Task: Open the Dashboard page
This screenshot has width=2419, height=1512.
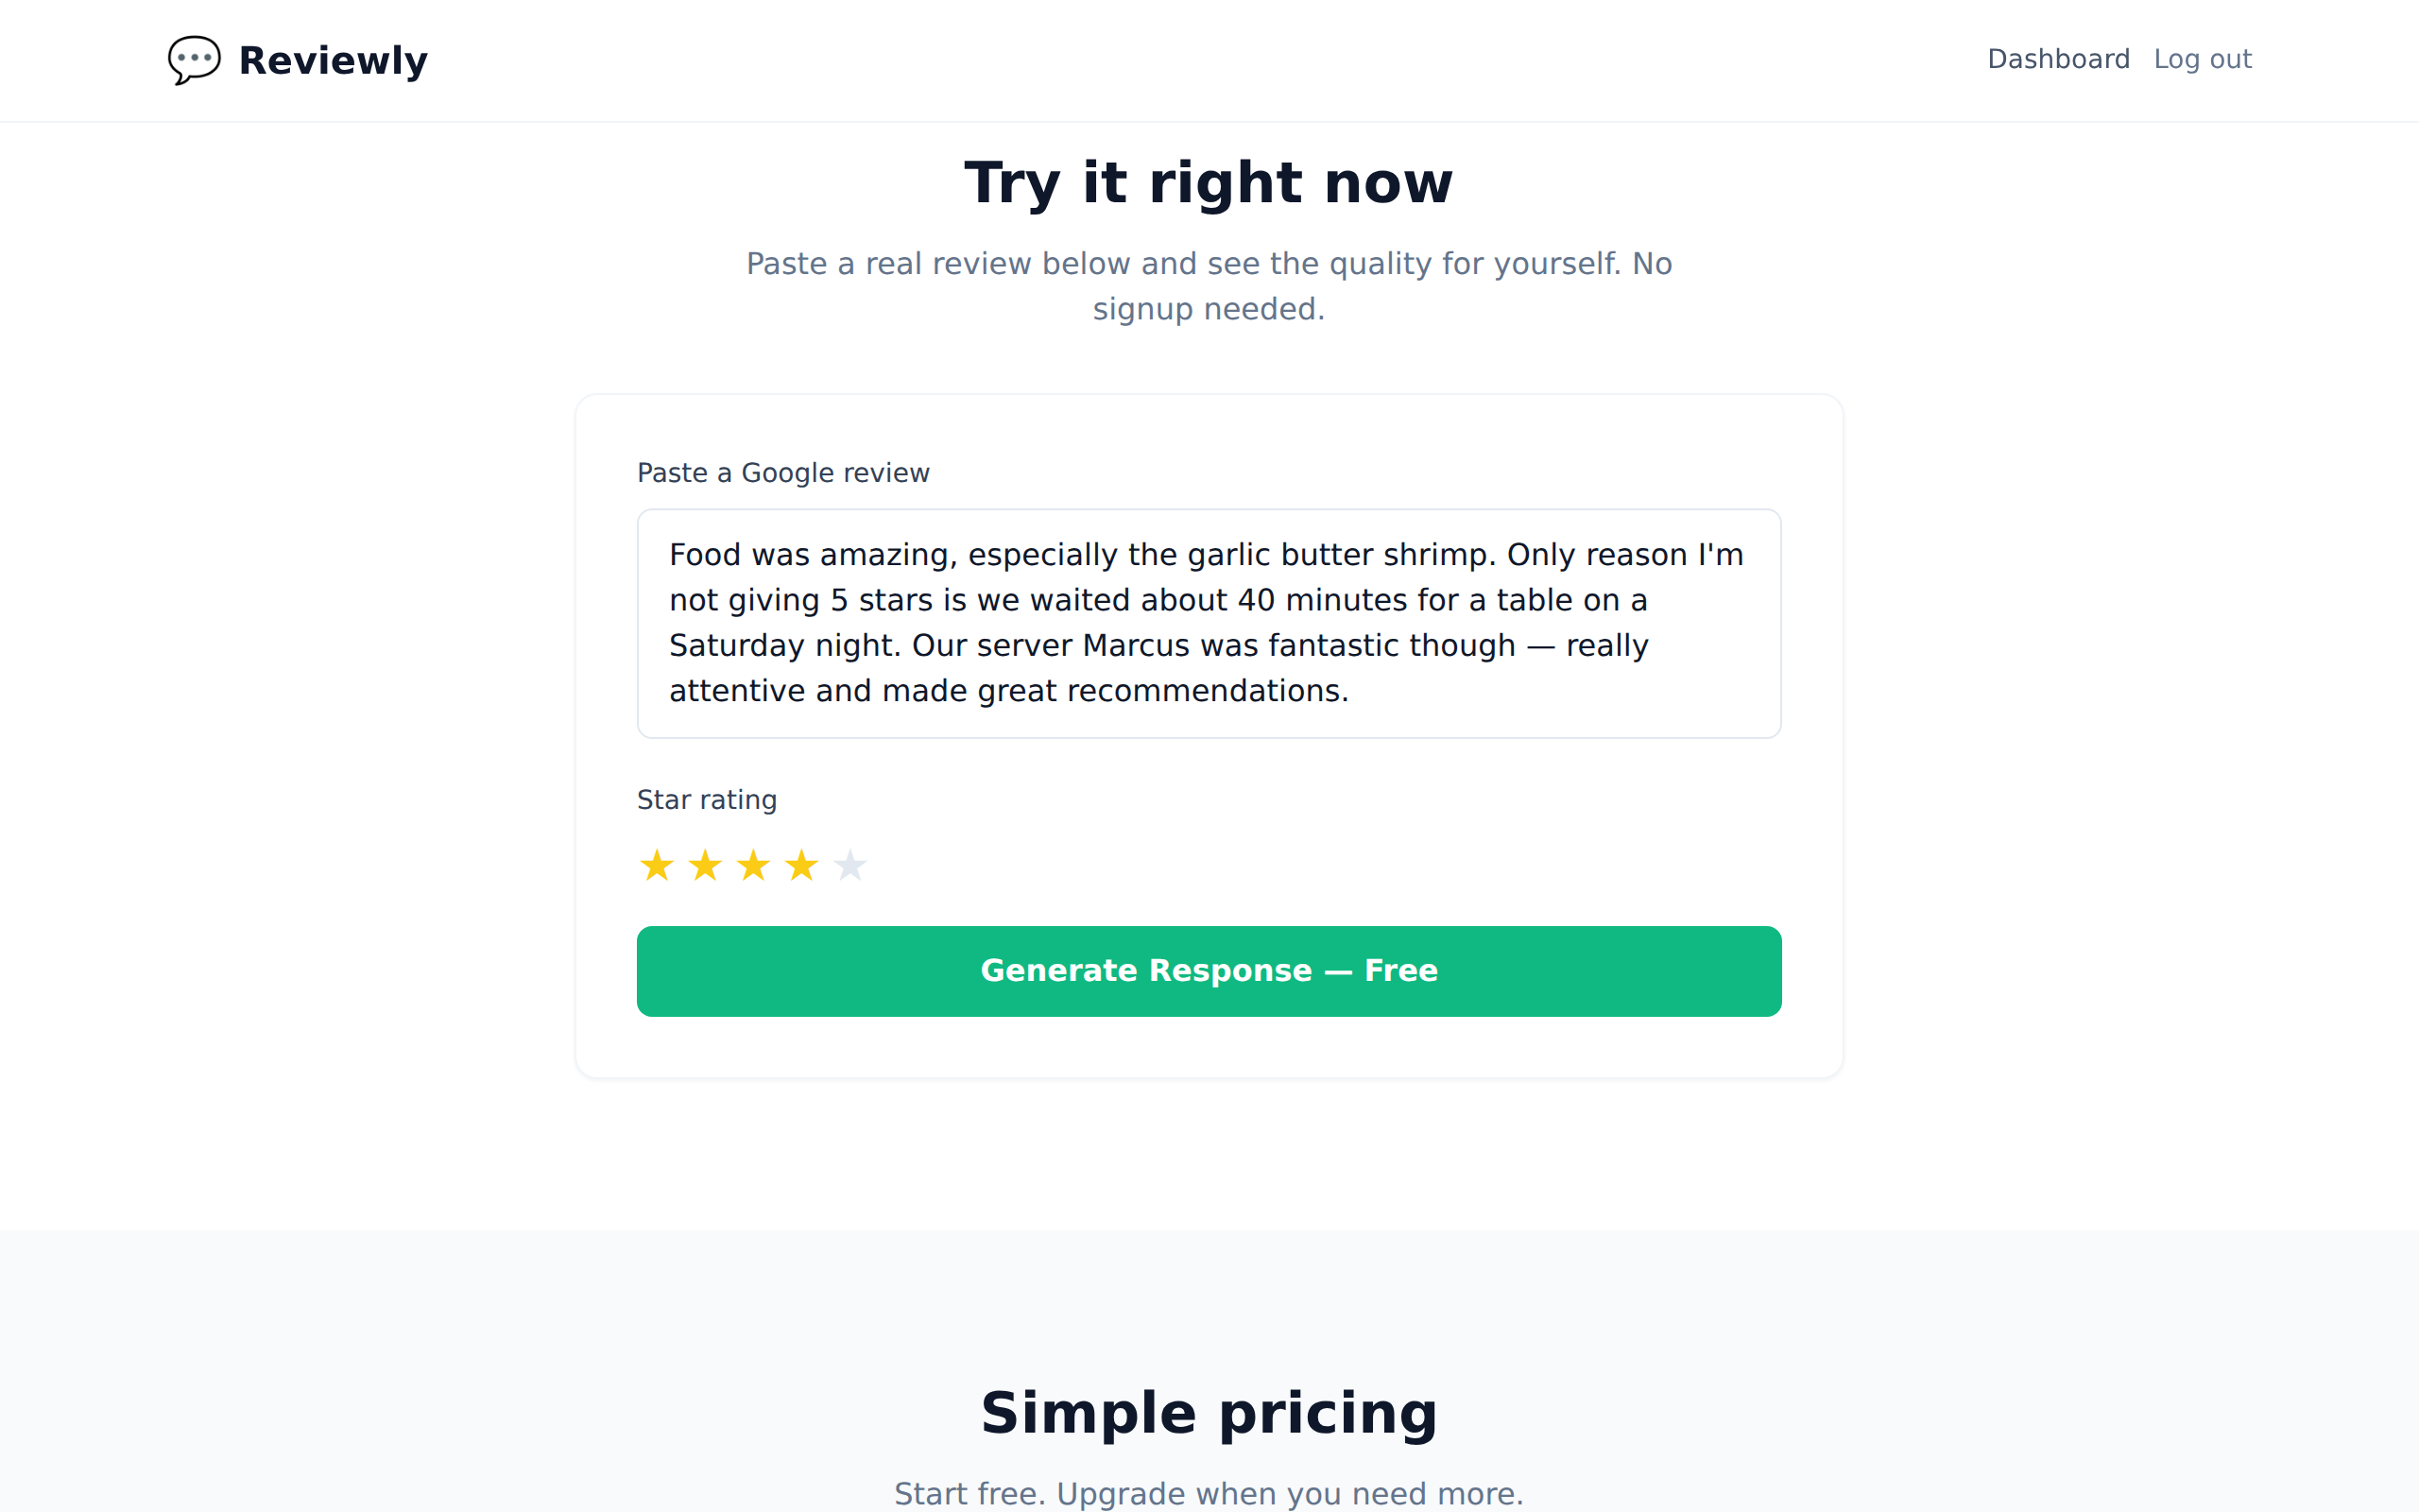Action: tap(2059, 59)
